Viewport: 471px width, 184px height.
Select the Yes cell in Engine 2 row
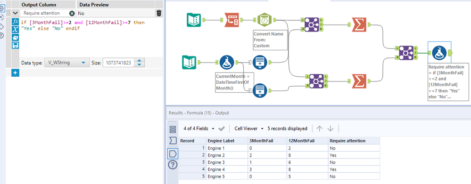pyautogui.click(x=354, y=155)
